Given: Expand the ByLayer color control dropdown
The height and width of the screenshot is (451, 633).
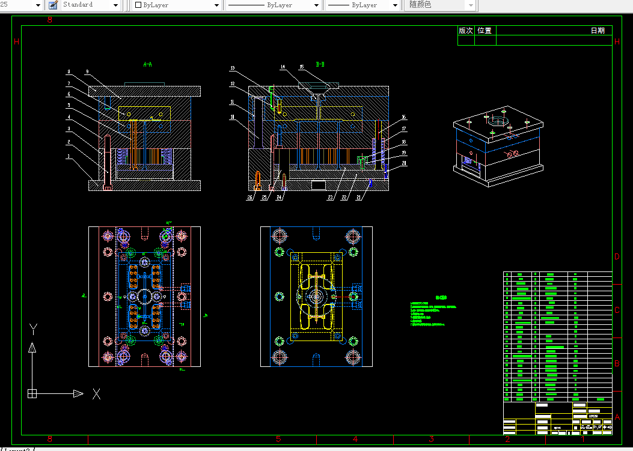Looking at the screenshot, I should point(216,5).
